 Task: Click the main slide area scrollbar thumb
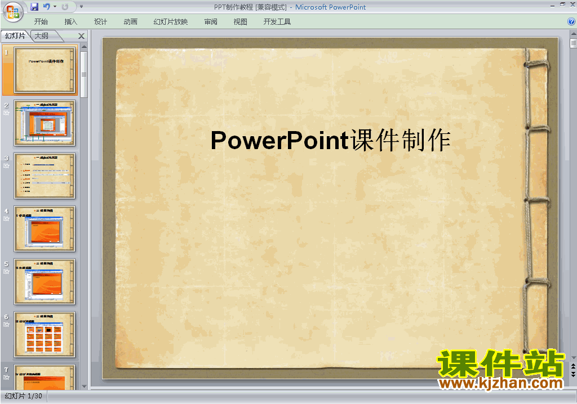pyautogui.click(x=573, y=43)
